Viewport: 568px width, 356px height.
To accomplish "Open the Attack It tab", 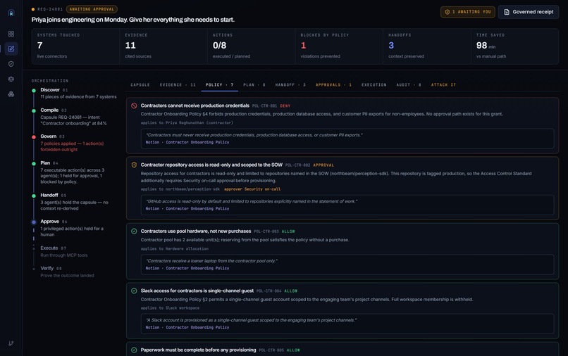I will click(443, 84).
